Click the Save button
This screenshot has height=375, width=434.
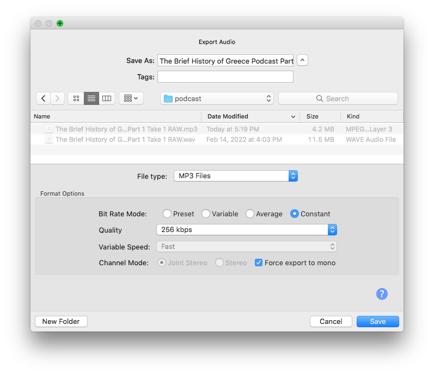click(377, 321)
